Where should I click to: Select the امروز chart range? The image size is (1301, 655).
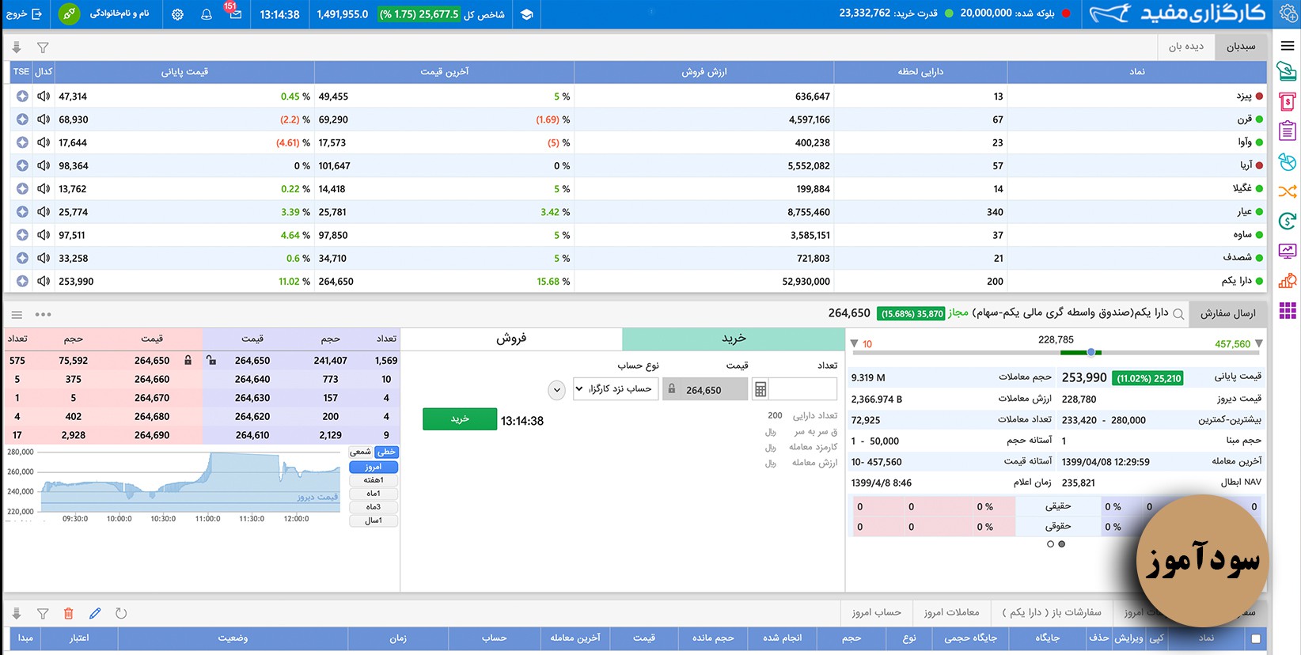374,467
